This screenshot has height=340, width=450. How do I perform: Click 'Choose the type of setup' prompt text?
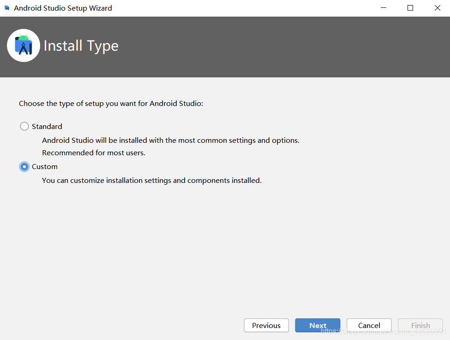[111, 103]
